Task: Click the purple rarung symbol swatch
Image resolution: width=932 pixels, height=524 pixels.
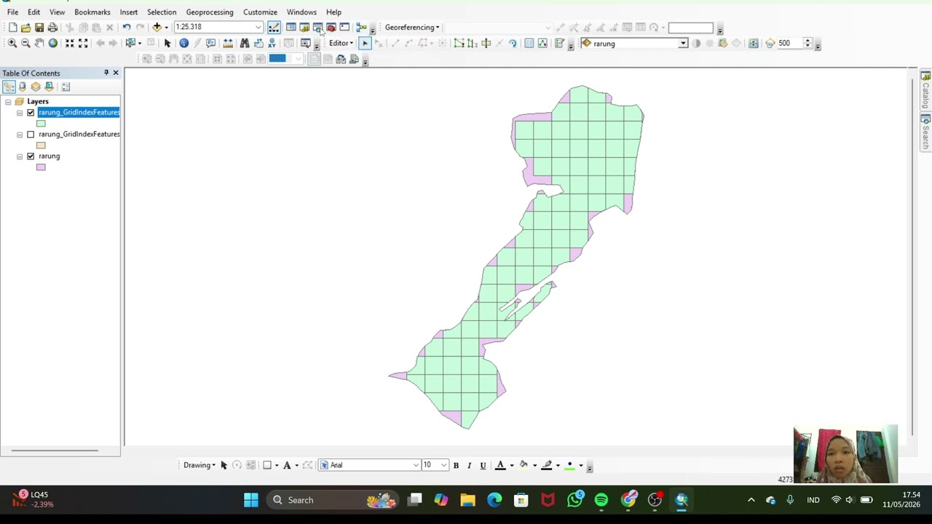Action: [41, 167]
